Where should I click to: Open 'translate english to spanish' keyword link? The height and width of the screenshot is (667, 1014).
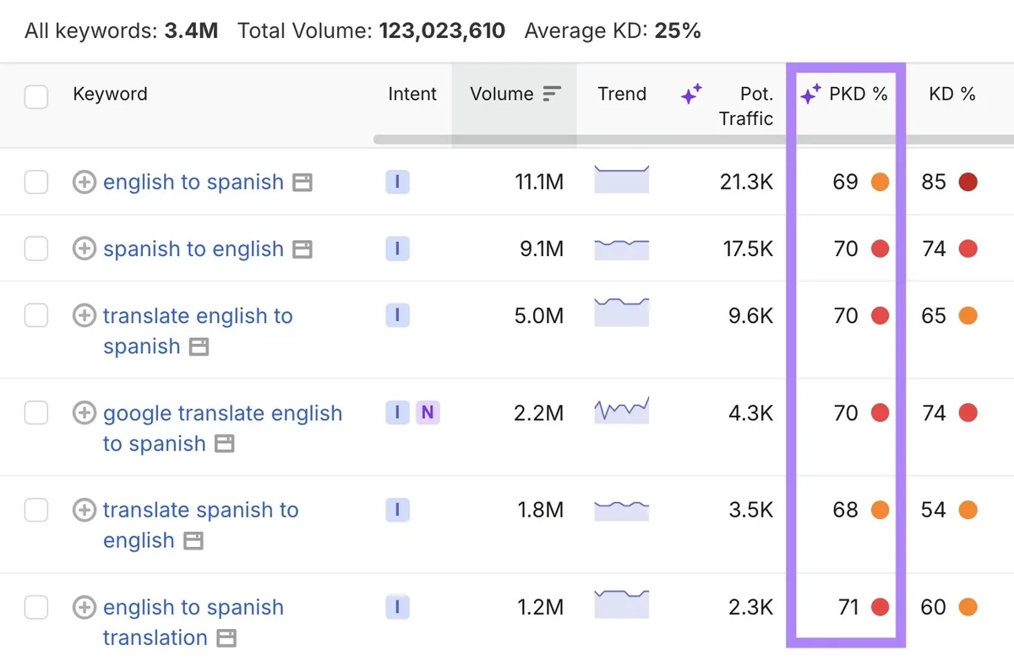198,331
